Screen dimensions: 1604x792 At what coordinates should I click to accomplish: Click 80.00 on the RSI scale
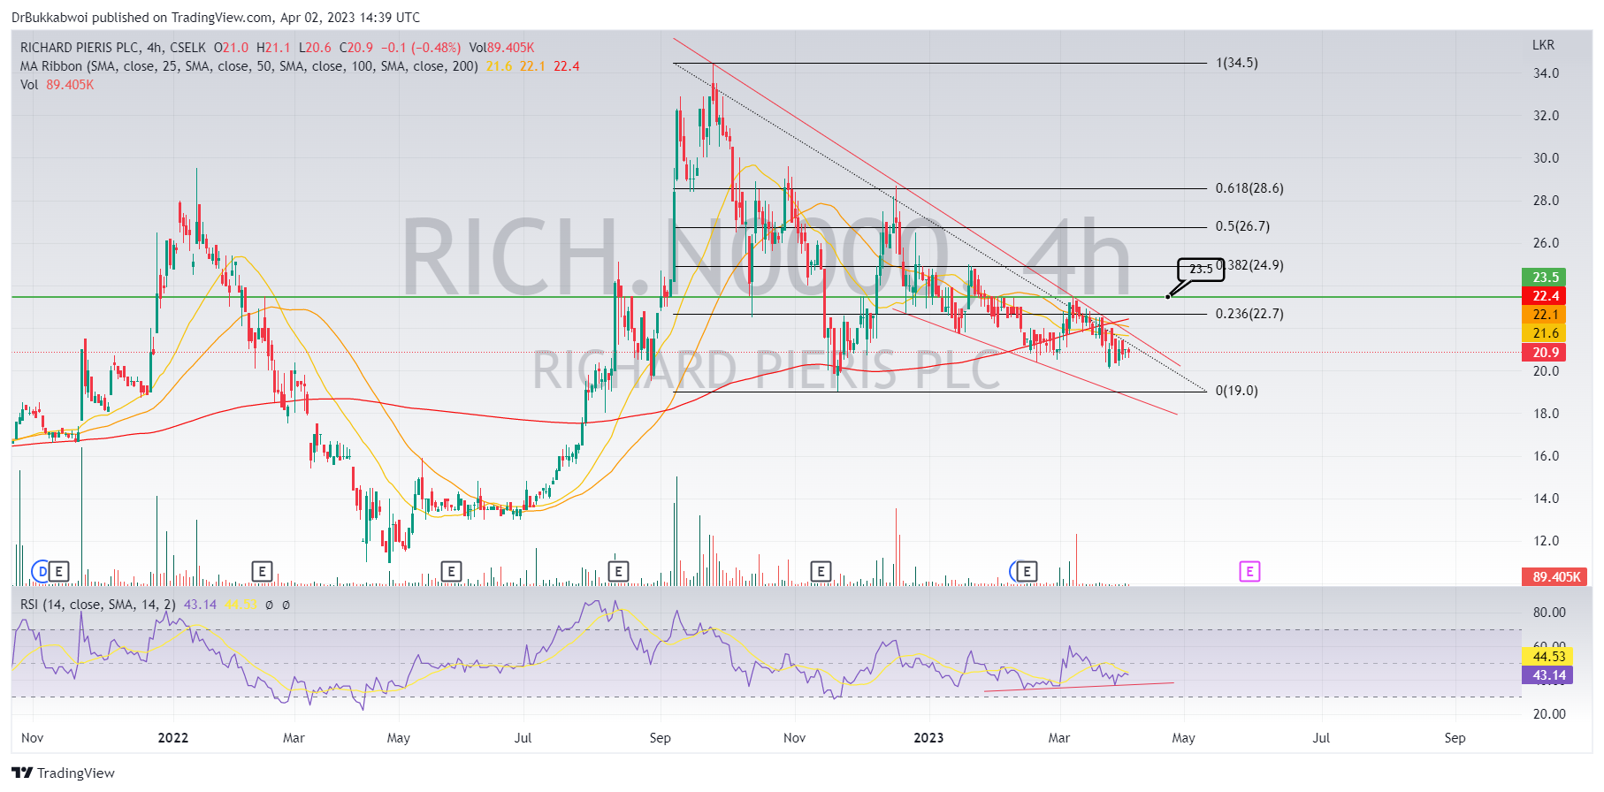pos(1549,613)
